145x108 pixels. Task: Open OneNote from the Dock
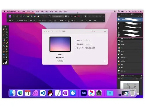[x=65, y=93]
